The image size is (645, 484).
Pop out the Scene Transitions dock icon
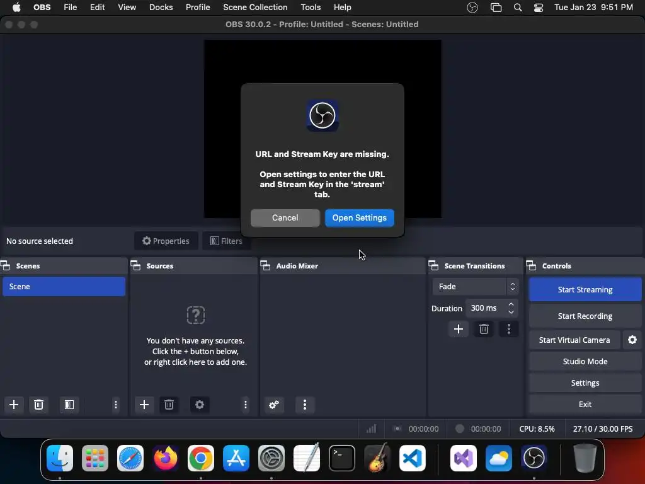pyautogui.click(x=433, y=265)
